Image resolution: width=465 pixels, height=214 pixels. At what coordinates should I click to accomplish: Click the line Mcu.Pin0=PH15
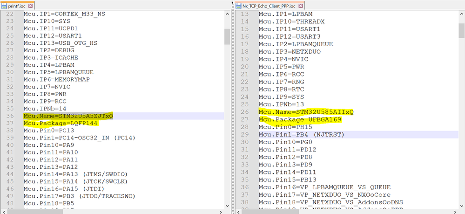(x=285, y=127)
